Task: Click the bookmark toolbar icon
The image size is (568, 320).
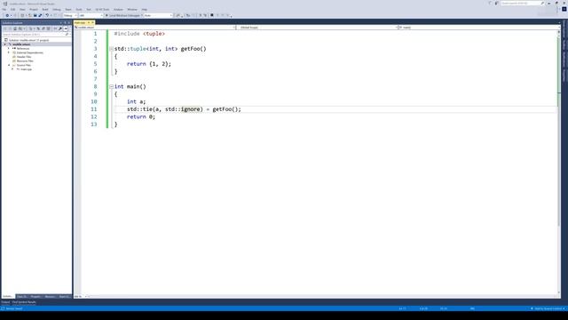Action: [212, 16]
